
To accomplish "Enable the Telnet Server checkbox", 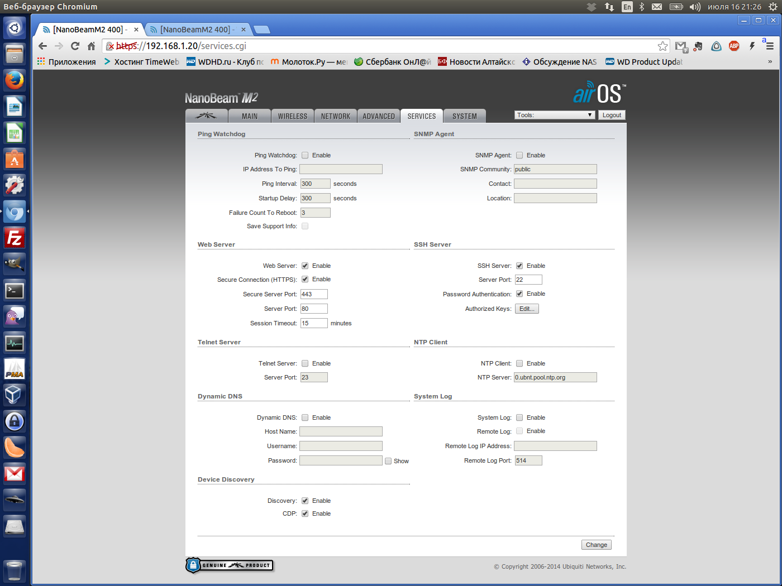I will coord(305,363).
